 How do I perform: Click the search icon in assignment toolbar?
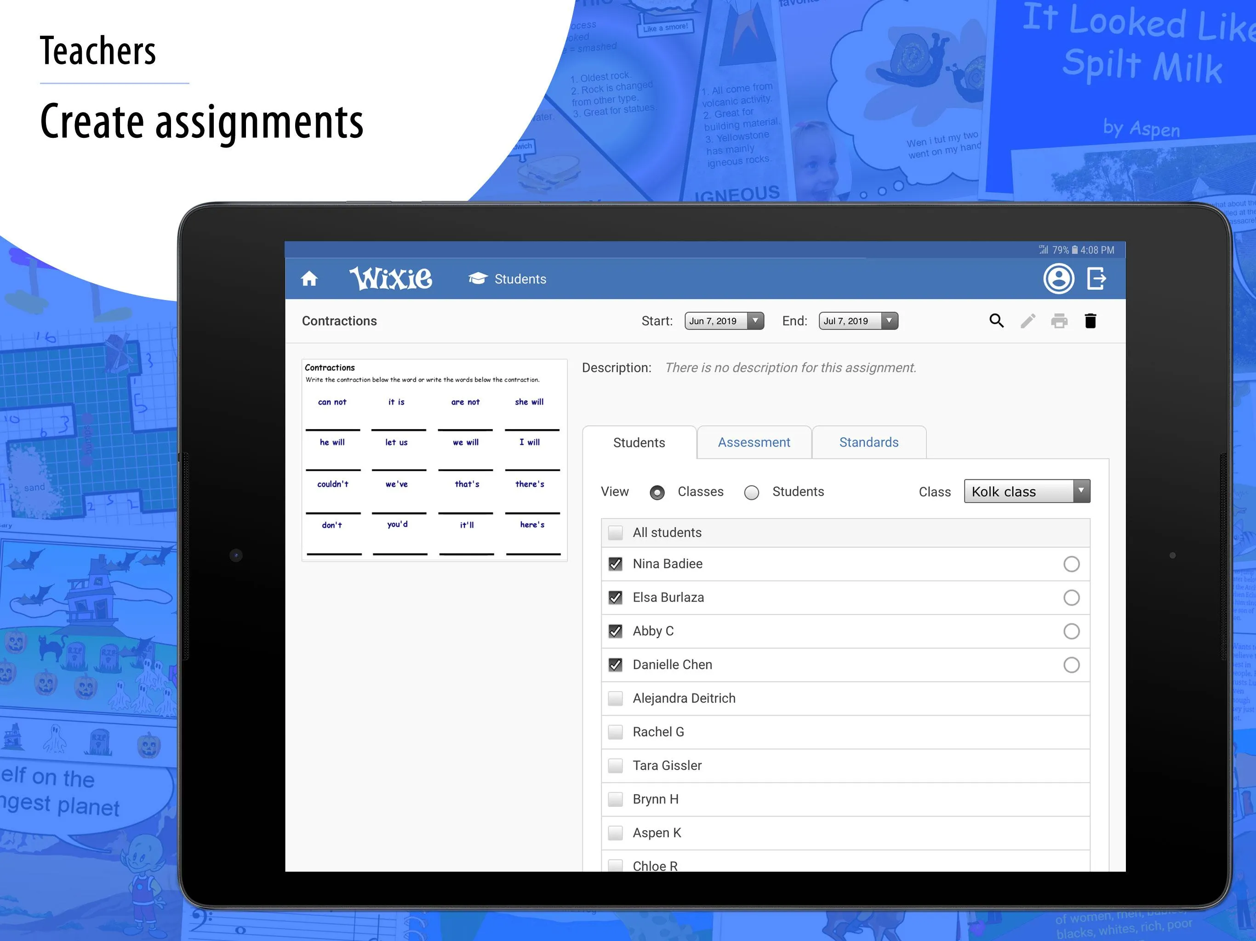[995, 321]
